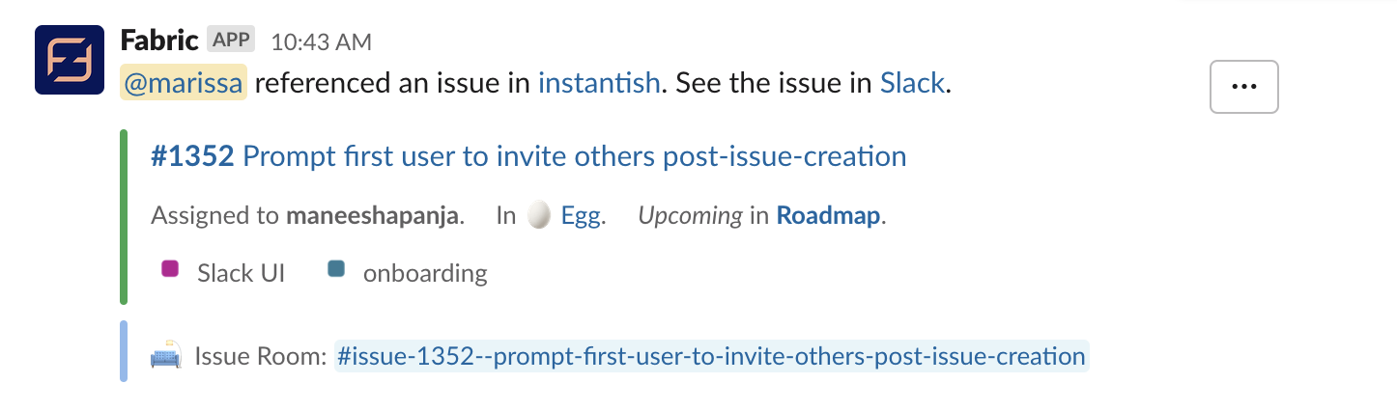Click the egg emoji icon
Screen dimensions: 1397x411
click(x=539, y=216)
